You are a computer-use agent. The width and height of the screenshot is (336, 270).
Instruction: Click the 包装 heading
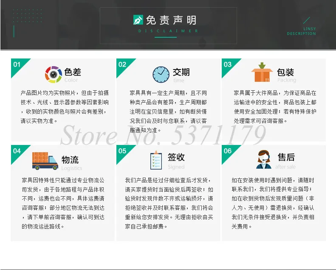point(285,72)
